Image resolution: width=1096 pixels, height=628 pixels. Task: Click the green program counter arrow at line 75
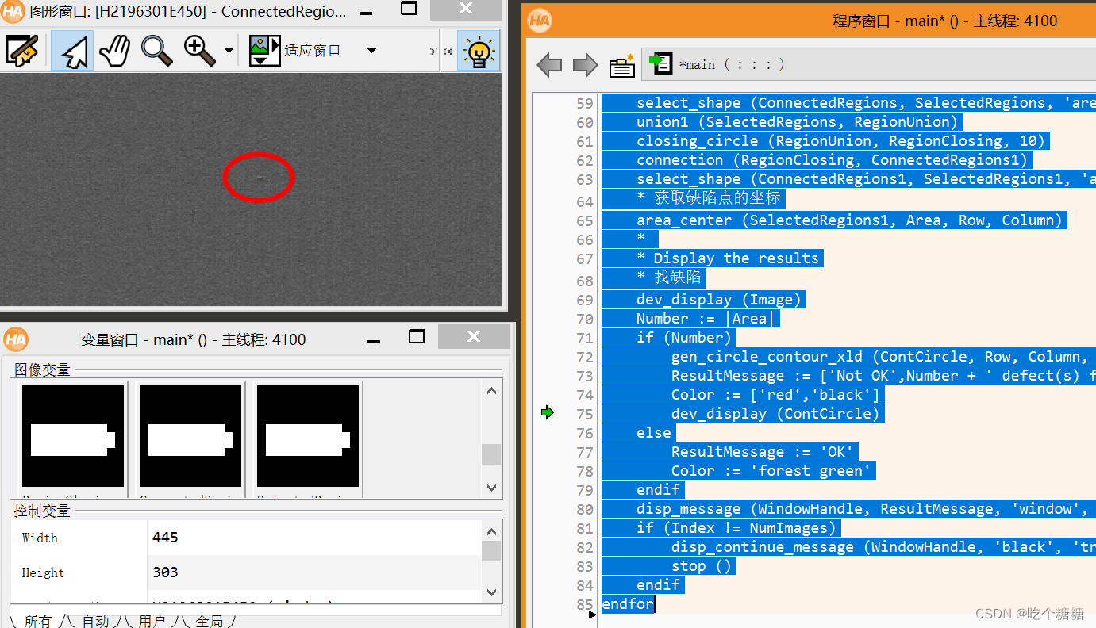tap(547, 412)
